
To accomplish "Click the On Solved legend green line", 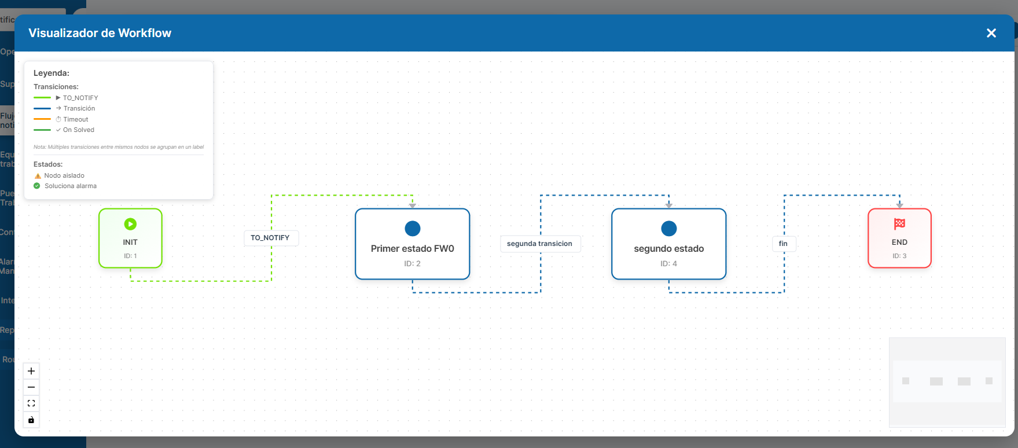I will point(42,130).
